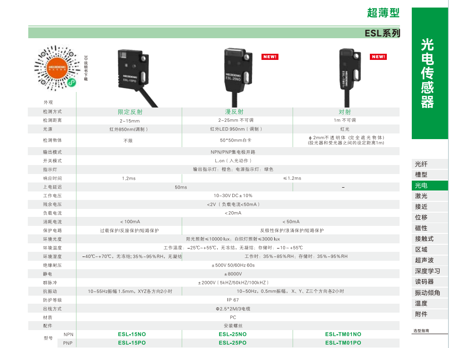The width and height of the screenshot is (449, 348).
Task: Go to the 接近 sensor category
Action: [421, 207]
